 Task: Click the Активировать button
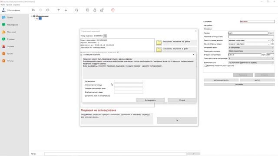click(x=150, y=100)
